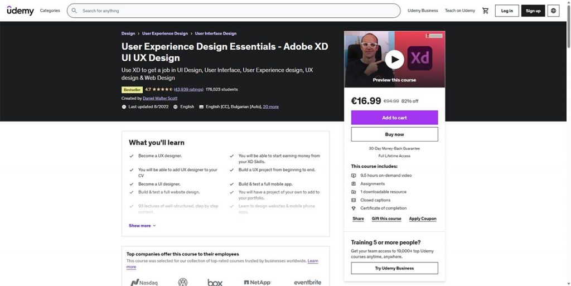Go to the User Interface Design breadcrumb

tap(216, 33)
